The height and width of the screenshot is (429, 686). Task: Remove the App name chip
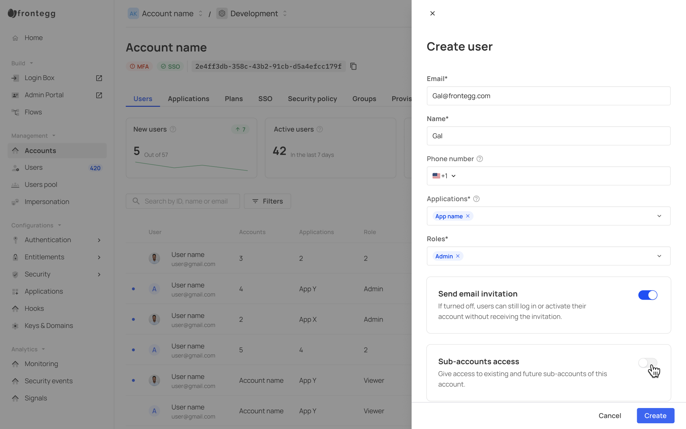click(x=468, y=216)
